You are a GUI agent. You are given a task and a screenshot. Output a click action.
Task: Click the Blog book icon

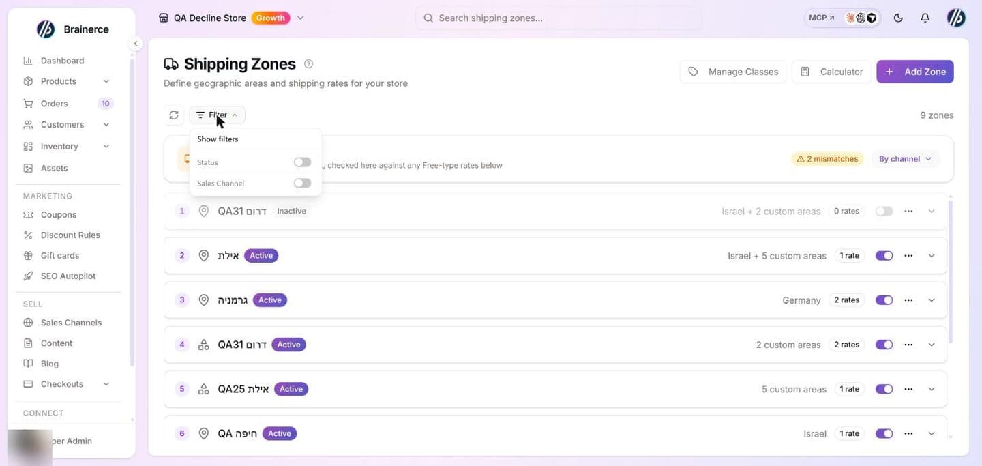point(28,364)
